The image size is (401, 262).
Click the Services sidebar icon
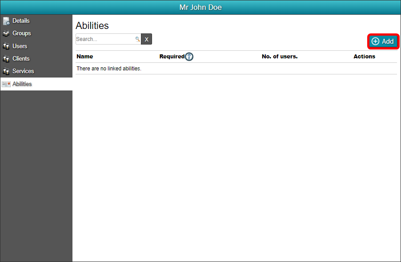tap(6, 71)
